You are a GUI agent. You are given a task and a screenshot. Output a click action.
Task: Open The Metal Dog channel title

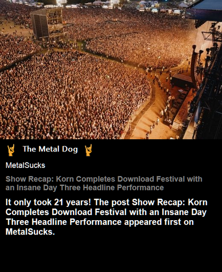(50, 149)
